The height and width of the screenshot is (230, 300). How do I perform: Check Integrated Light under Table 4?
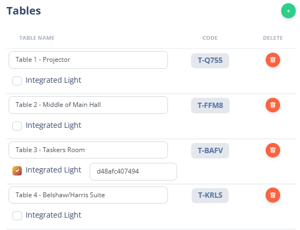point(17,216)
